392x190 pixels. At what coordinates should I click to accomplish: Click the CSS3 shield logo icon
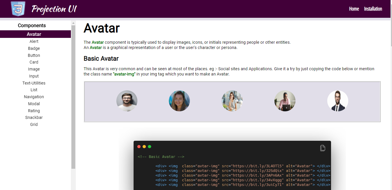click(x=17, y=9)
